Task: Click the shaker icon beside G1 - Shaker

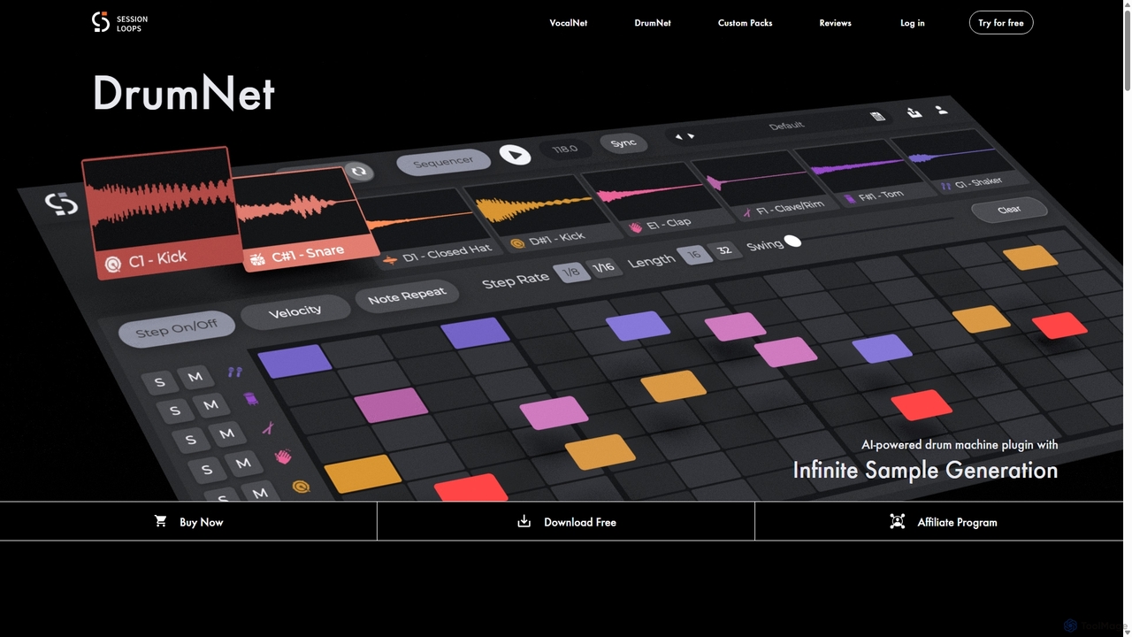Action: coord(946,186)
